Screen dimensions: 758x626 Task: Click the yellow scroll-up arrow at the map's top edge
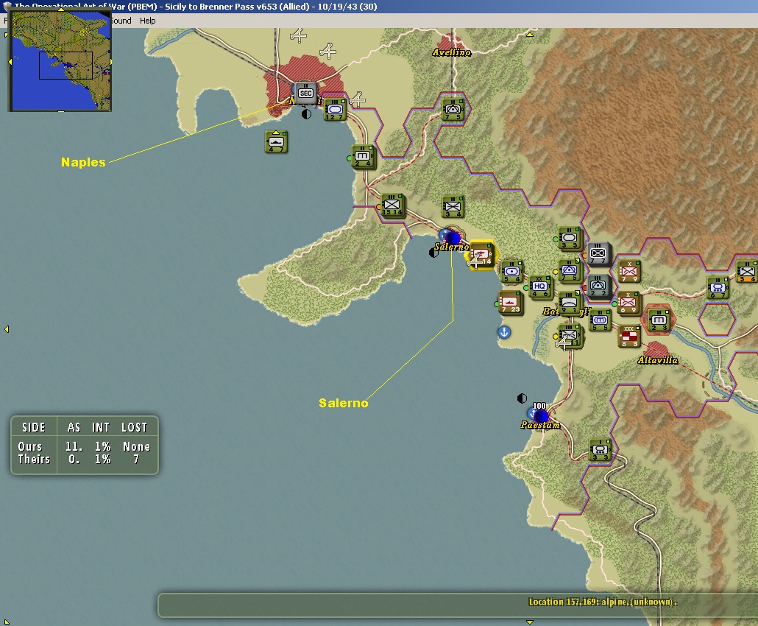pos(529,35)
